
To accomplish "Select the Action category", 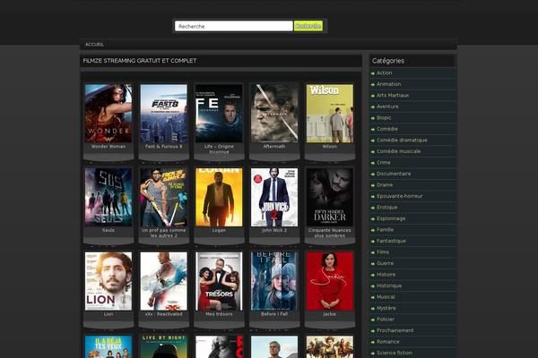I will pos(385,73).
